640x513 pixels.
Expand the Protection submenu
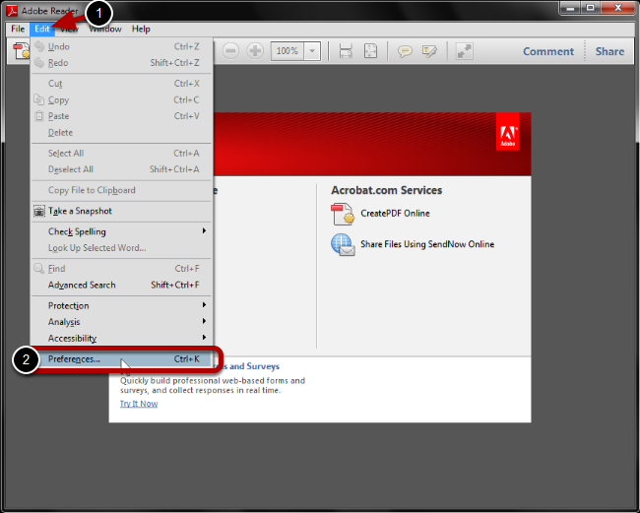pos(204,305)
